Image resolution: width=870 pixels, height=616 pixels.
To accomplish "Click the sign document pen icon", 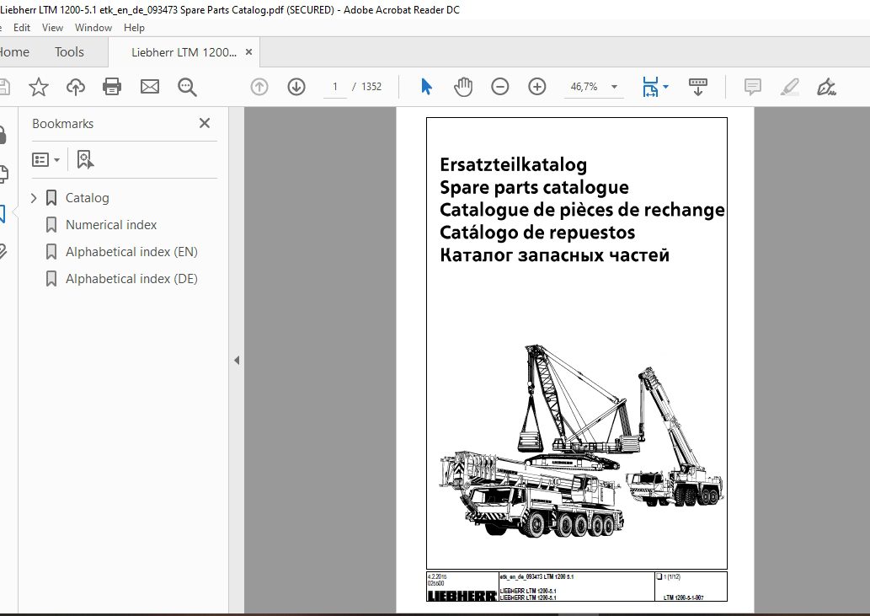I will click(x=826, y=87).
